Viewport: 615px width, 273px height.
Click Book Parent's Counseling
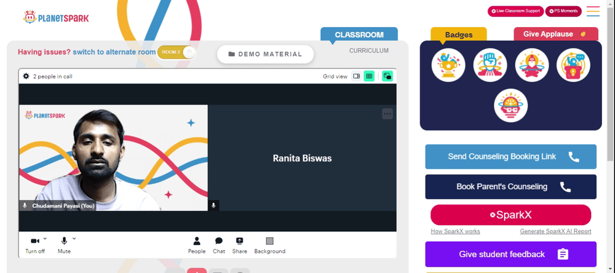pyautogui.click(x=510, y=187)
